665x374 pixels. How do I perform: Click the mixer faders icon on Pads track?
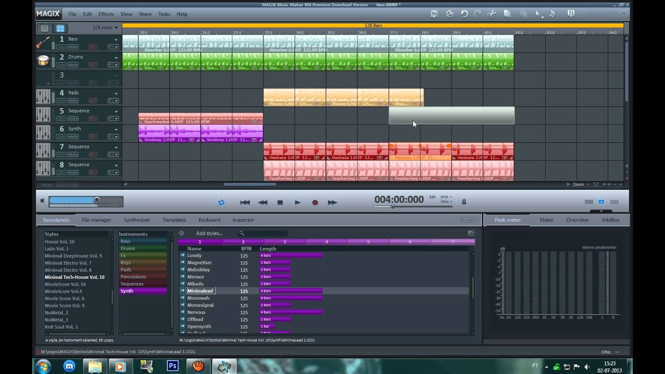43,97
